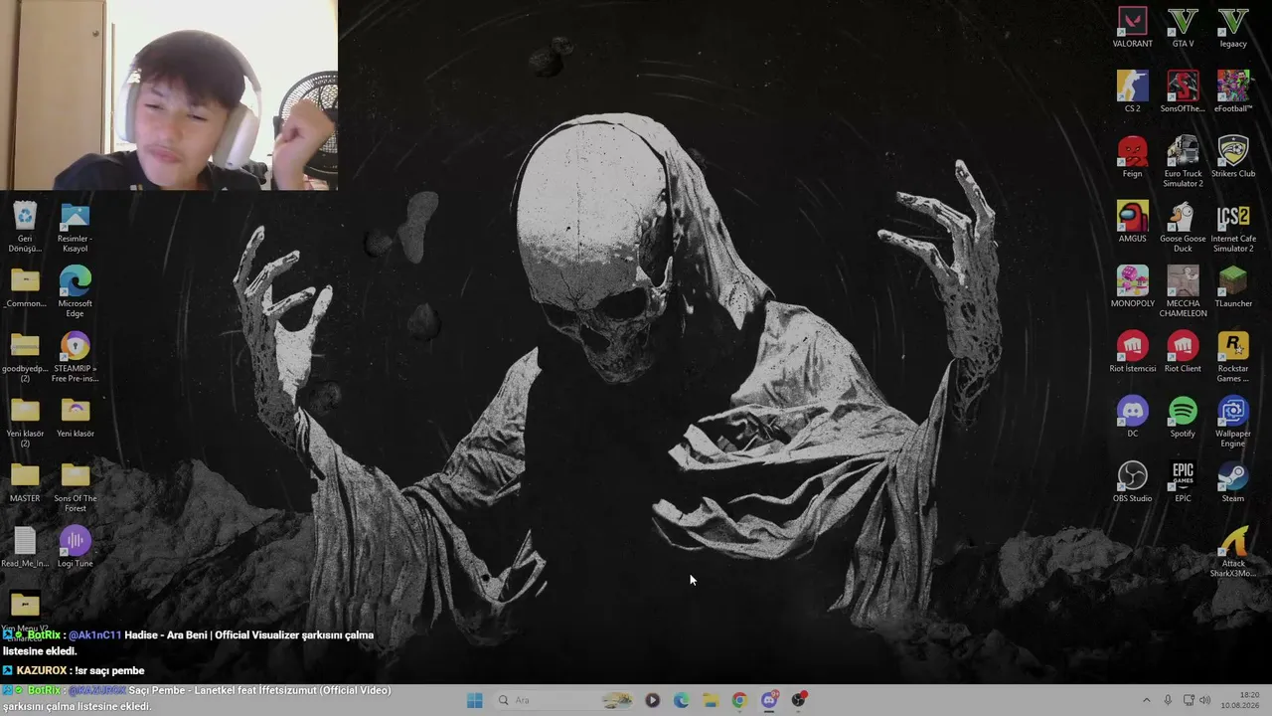Open the OBS Studio desktop shortcut
This screenshot has width=1272, height=716.
click(x=1132, y=482)
